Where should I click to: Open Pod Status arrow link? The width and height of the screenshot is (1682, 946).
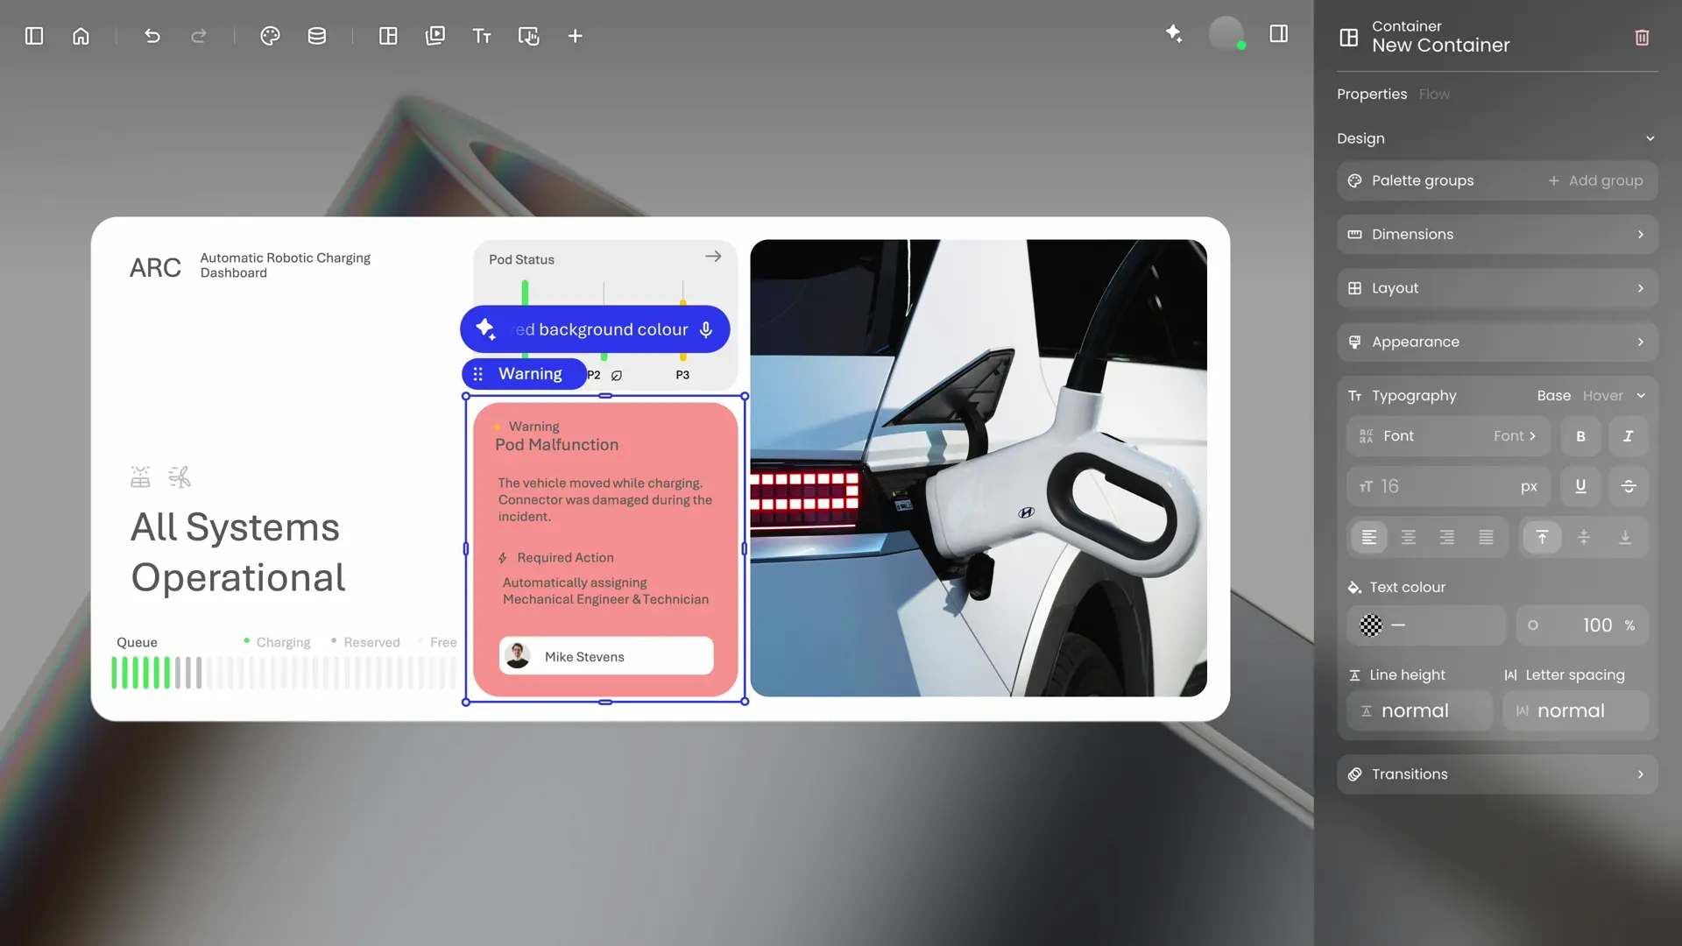coord(713,257)
